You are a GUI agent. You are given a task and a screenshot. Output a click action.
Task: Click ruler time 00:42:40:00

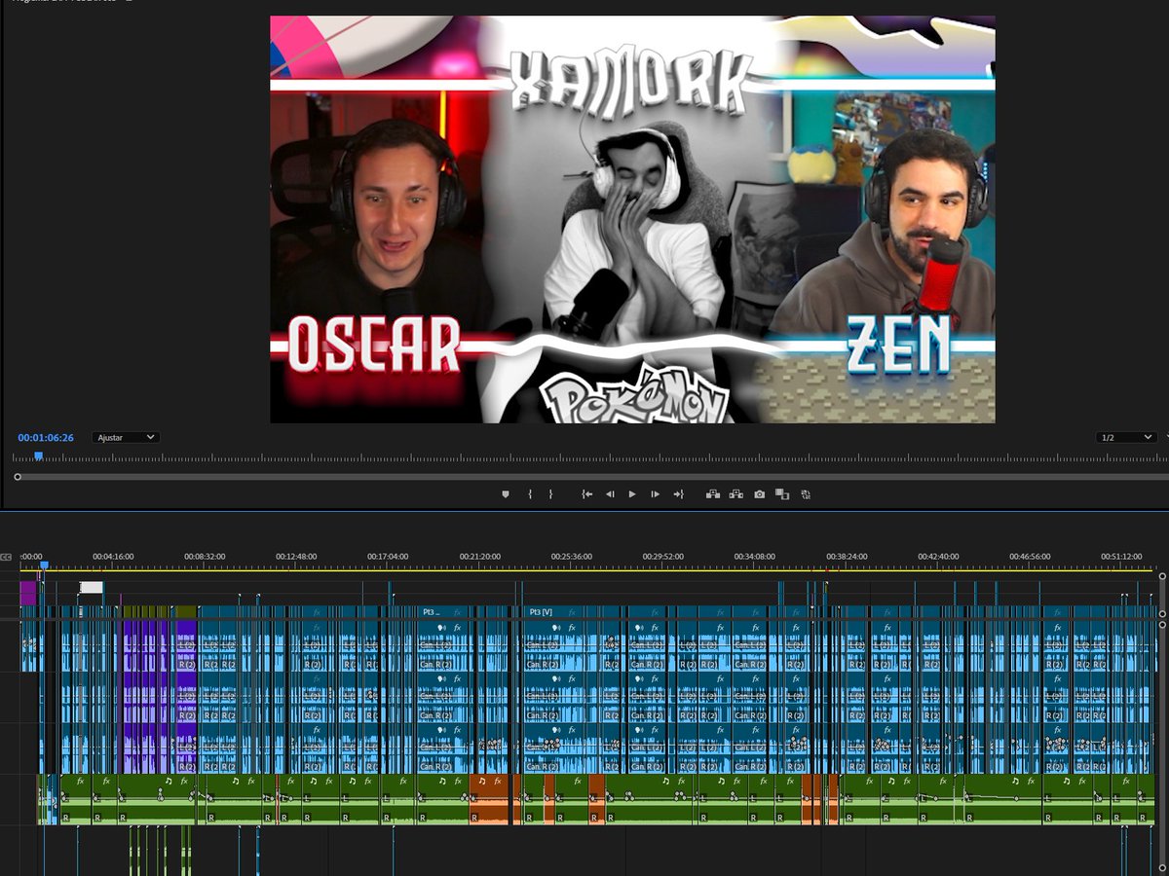click(x=938, y=557)
